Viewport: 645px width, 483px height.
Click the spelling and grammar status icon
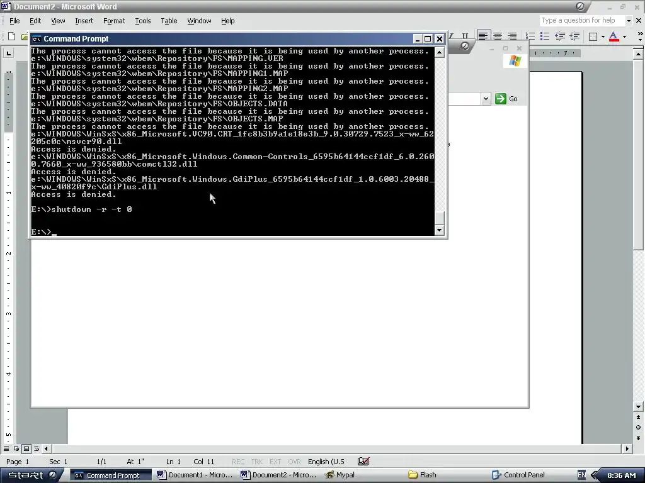[363, 462]
